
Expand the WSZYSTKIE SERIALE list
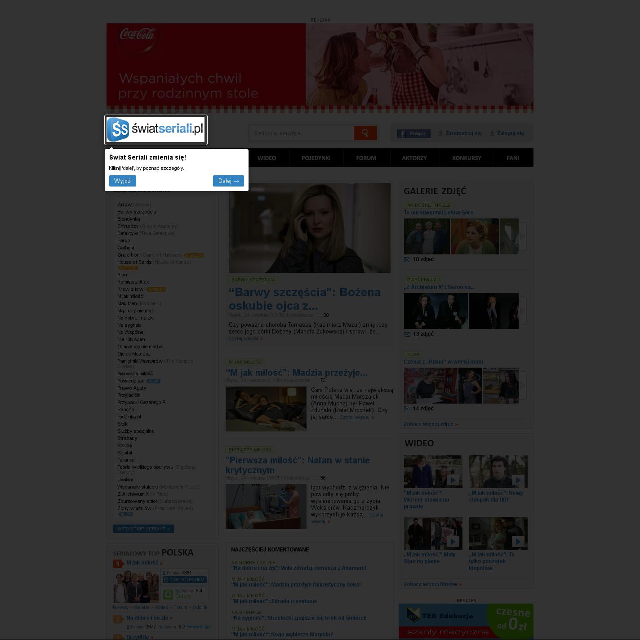(x=143, y=529)
